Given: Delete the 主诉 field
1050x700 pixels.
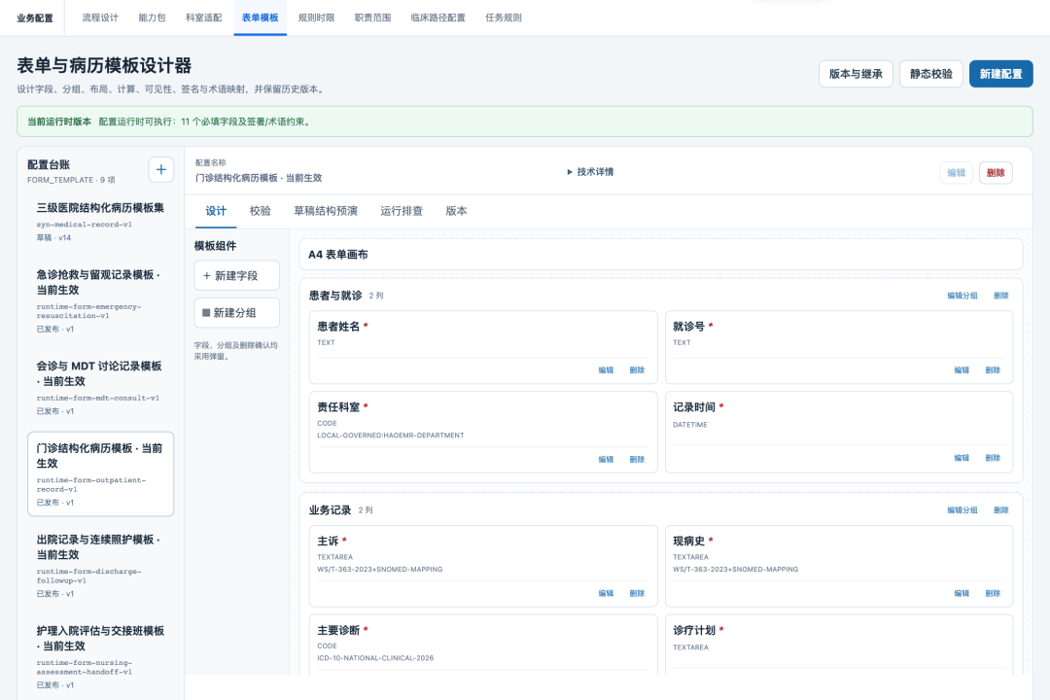Looking at the screenshot, I should (x=637, y=593).
